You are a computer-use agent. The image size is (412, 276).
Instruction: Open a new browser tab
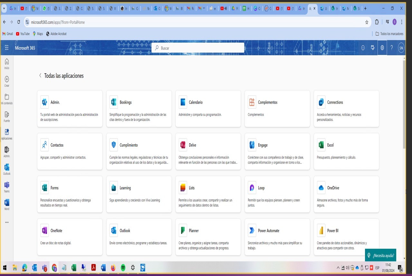(365, 8)
